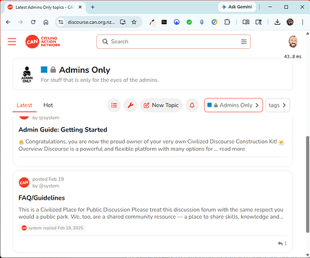Click the multicolor ring extension icon
310x258 pixels.
[x=214, y=22]
